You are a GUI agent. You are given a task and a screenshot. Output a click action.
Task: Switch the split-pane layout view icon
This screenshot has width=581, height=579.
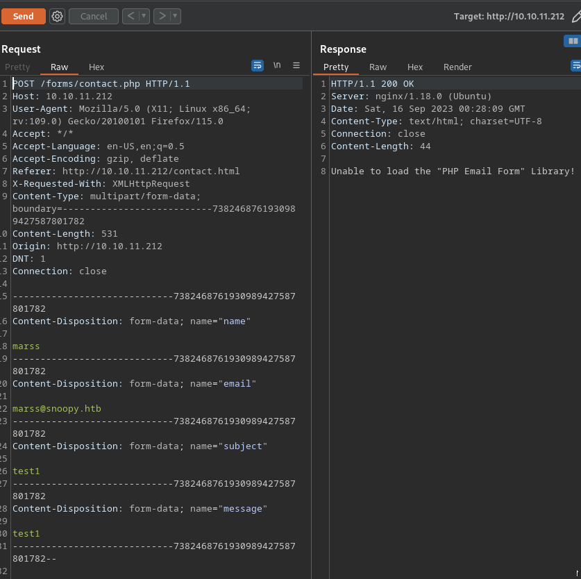[573, 42]
